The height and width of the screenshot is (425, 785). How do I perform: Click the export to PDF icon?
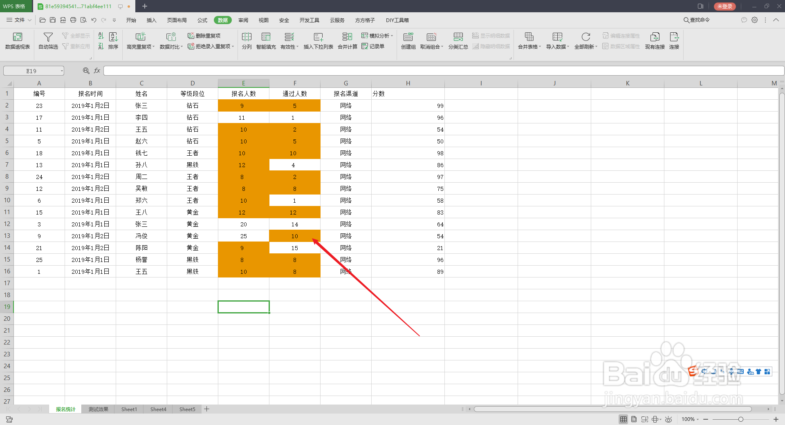point(63,20)
